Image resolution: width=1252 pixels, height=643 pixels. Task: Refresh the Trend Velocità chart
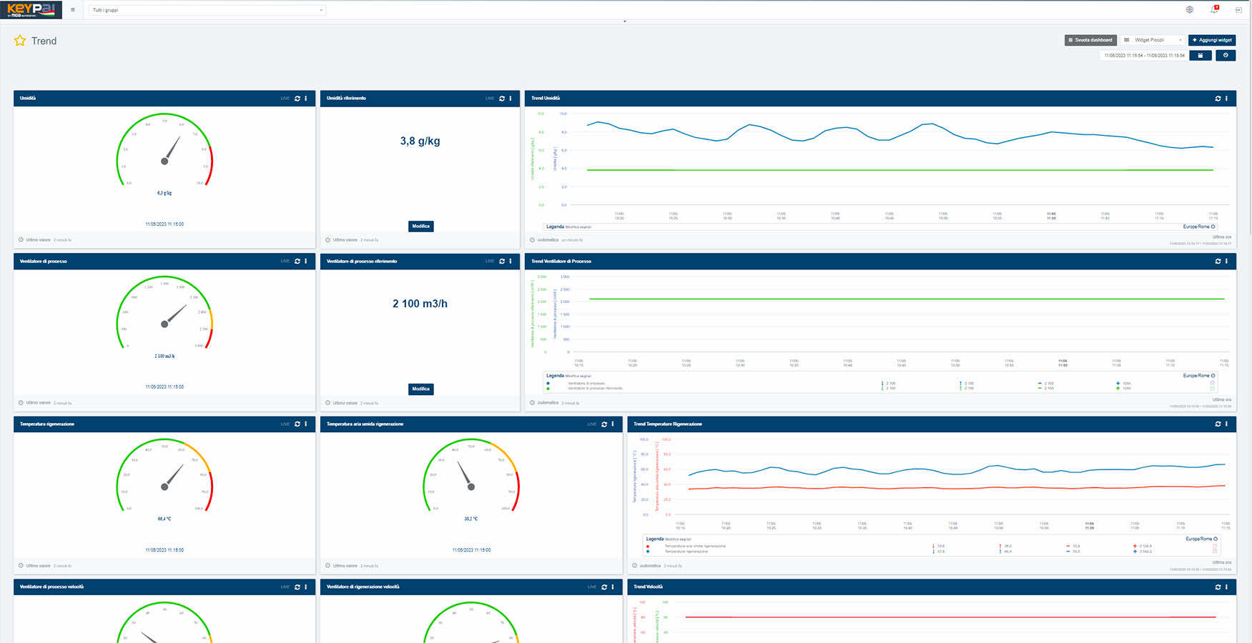pos(1218,587)
